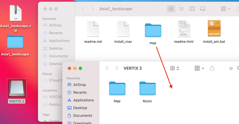The height and width of the screenshot is (124, 239).
Task: Open the Asia1_landscape folder on desktop
Action: [15, 42]
